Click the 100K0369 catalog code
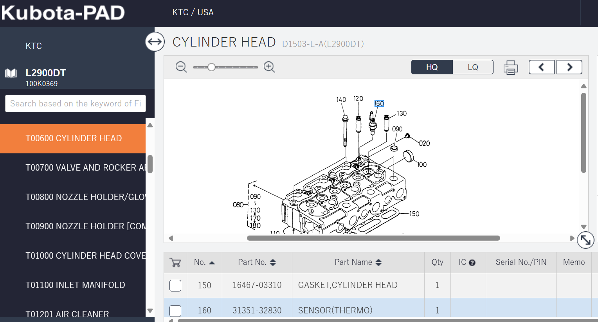Viewport: 598px width, 322px height. (41, 84)
